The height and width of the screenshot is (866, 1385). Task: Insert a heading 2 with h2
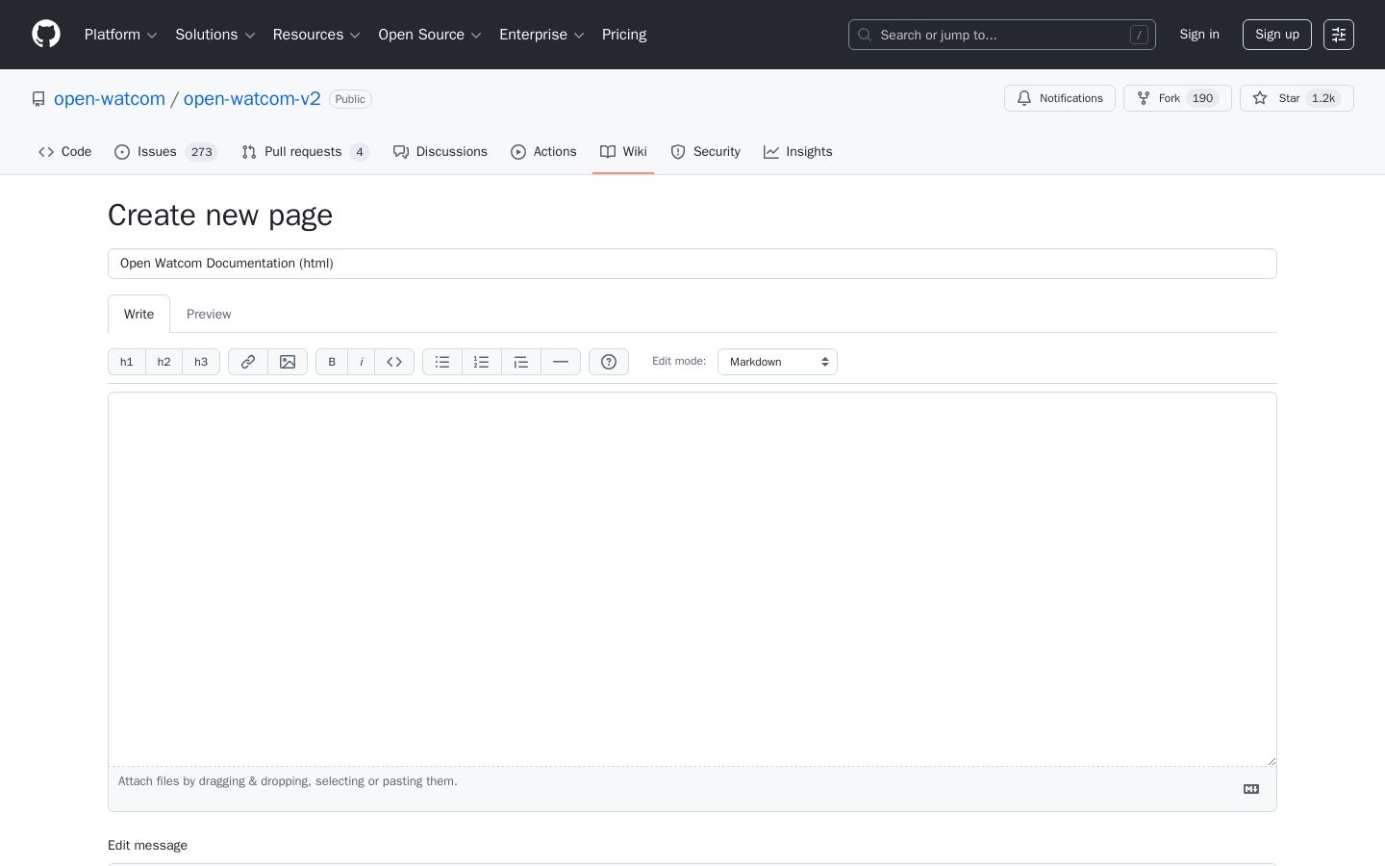(x=164, y=362)
